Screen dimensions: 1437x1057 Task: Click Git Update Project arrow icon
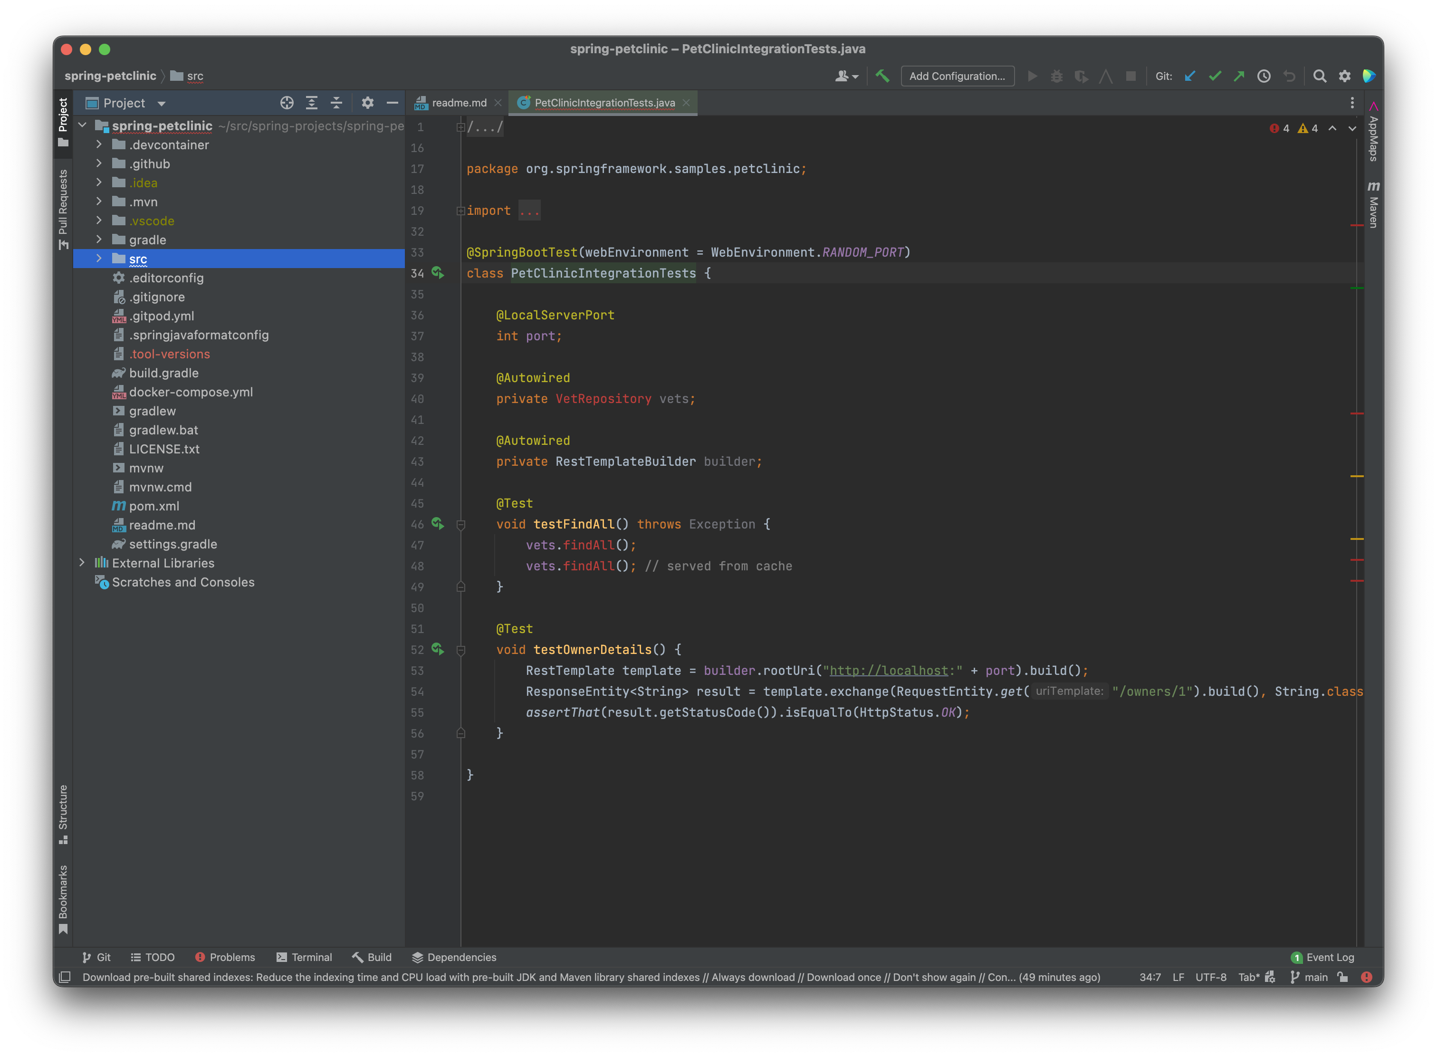(x=1190, y=76)
